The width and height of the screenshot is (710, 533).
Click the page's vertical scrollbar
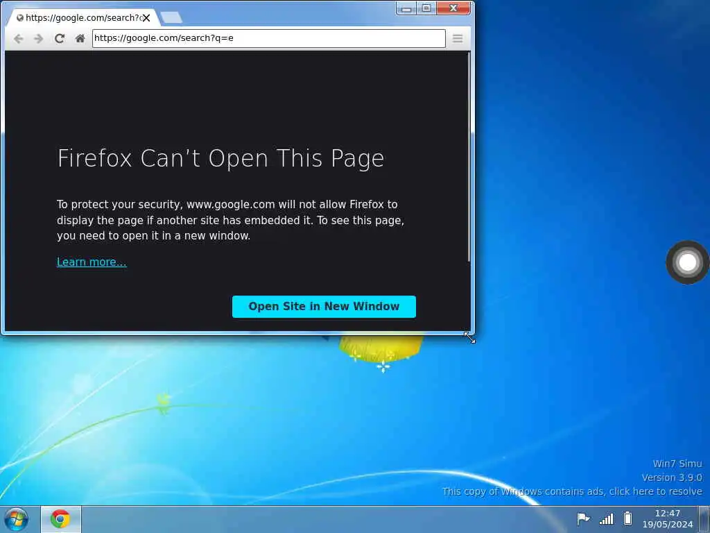point(469,156)
